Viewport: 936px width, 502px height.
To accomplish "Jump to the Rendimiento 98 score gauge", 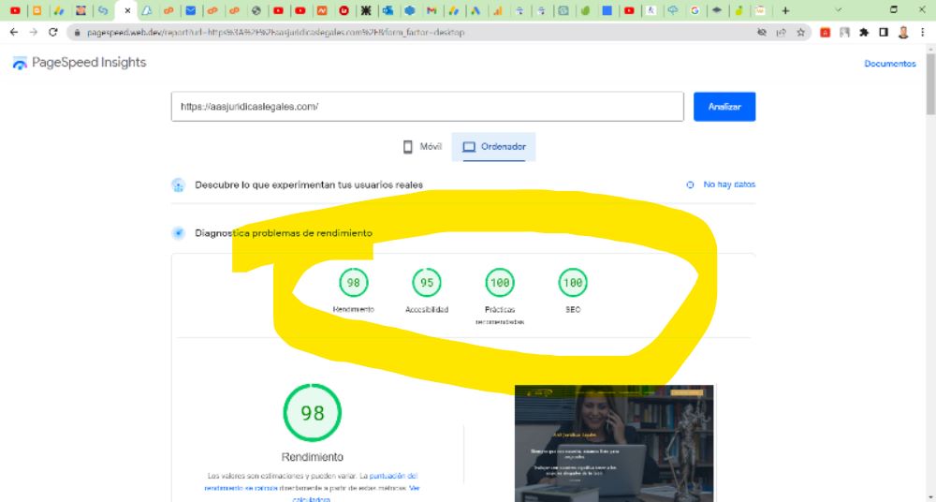I will pos(353,282).
